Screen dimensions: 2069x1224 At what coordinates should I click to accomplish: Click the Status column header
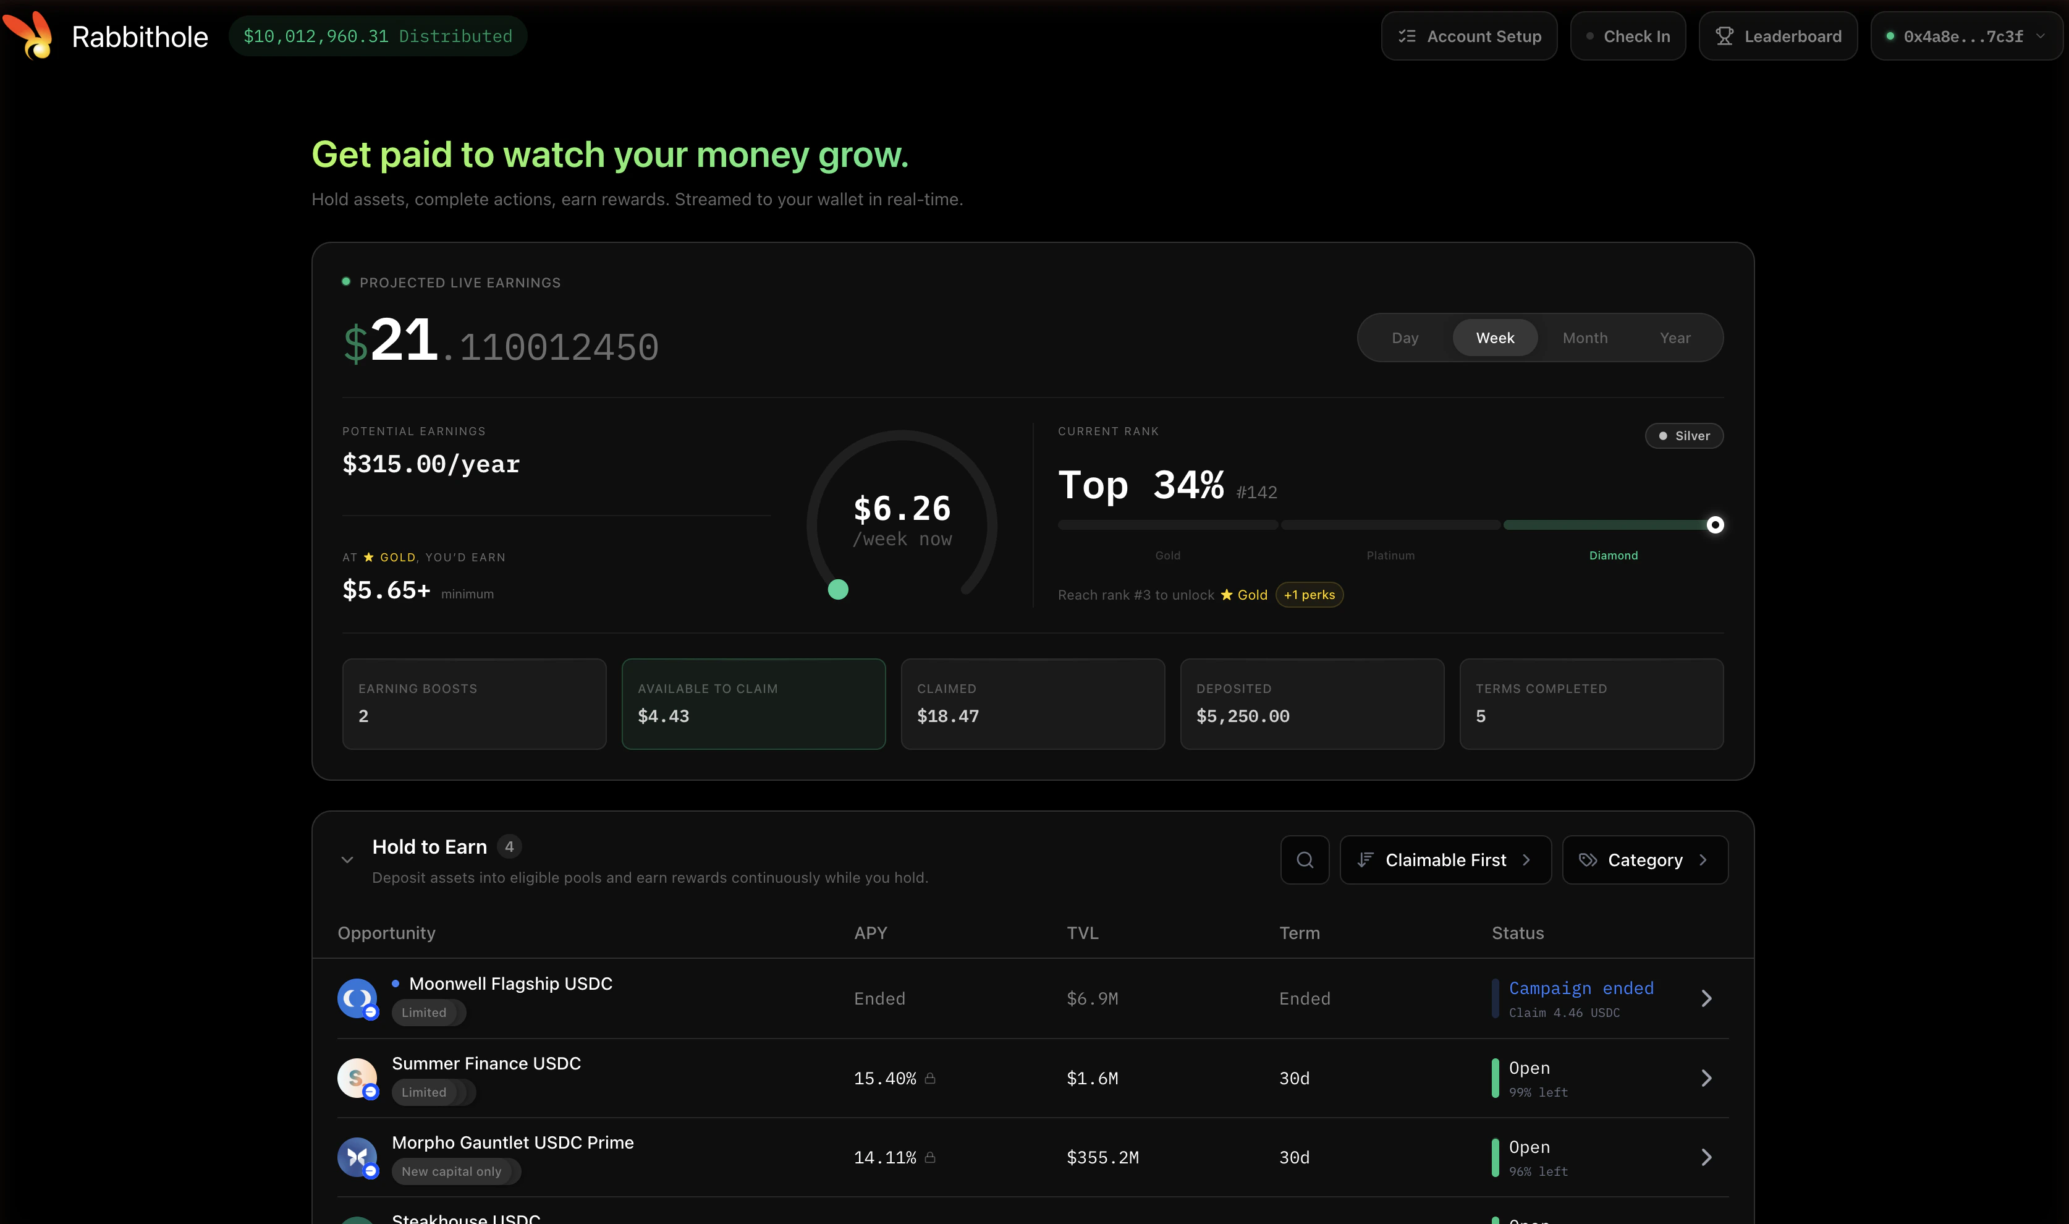[1518, 933]
